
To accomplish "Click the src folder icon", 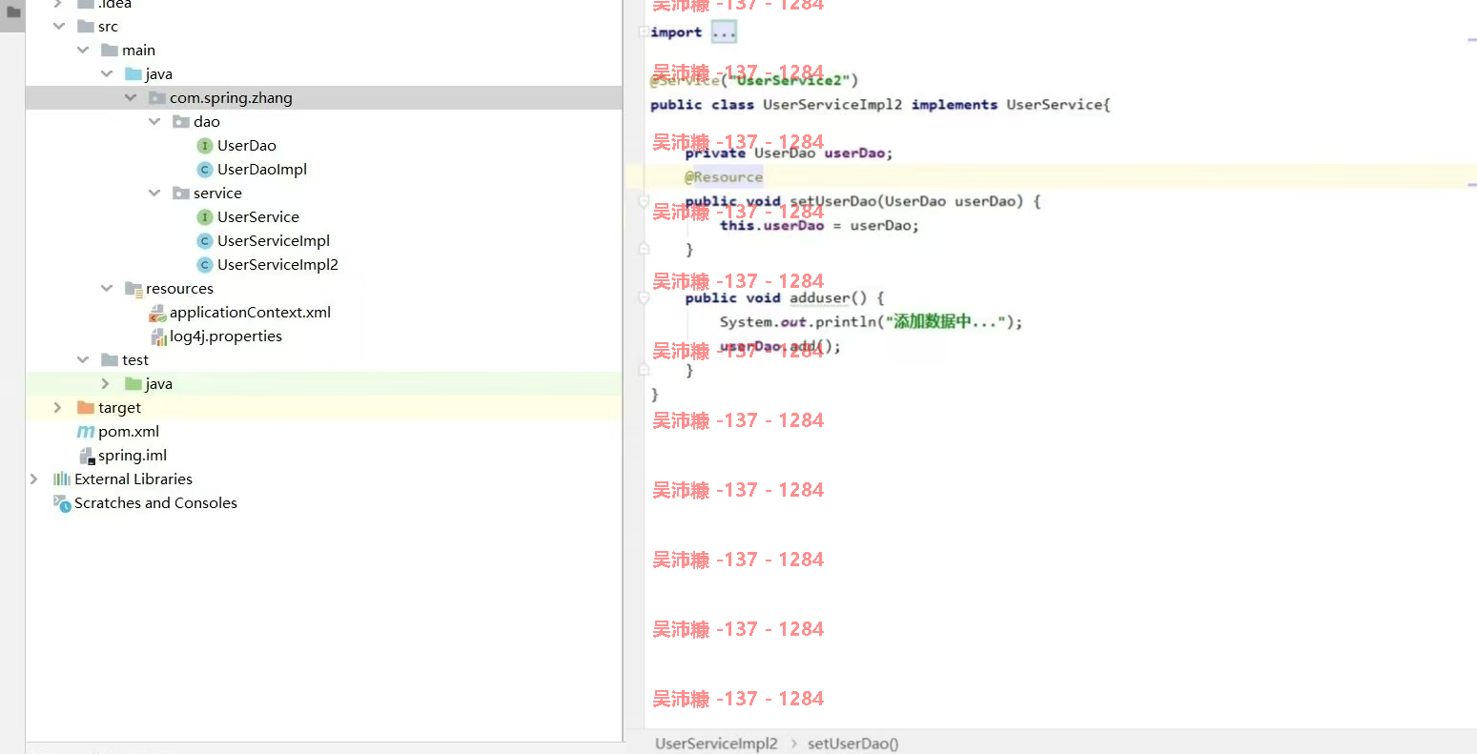I will [86, 27].
